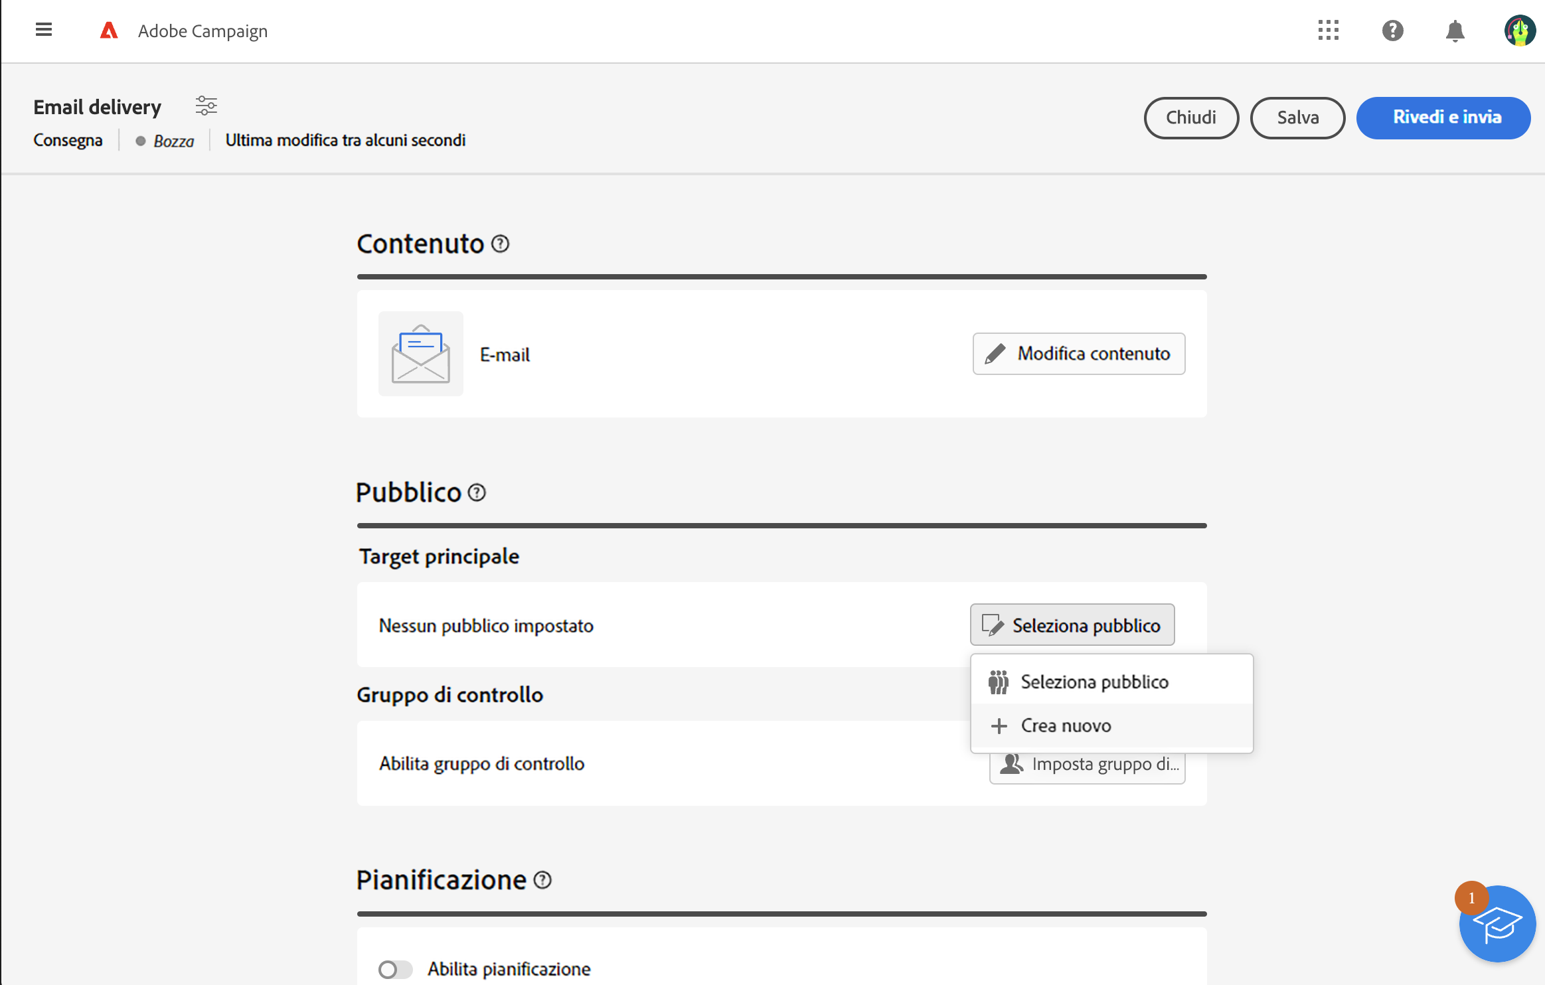The image size is (1545, 985).
Task: Collapse the Seleziona pubblico dropdown button
Action: (x=1072, y=625)
